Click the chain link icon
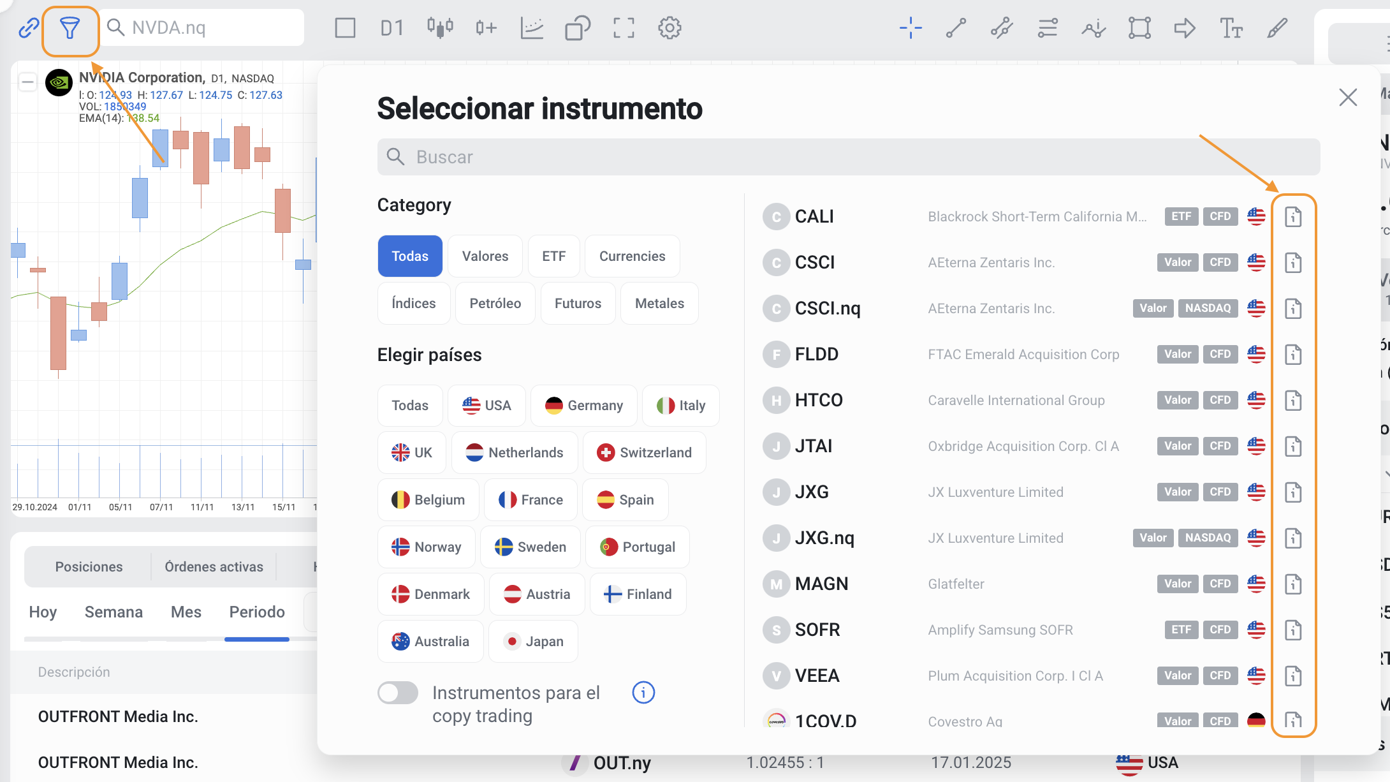The height and width of the screenshot is (782, 1390). coord(29,28)
